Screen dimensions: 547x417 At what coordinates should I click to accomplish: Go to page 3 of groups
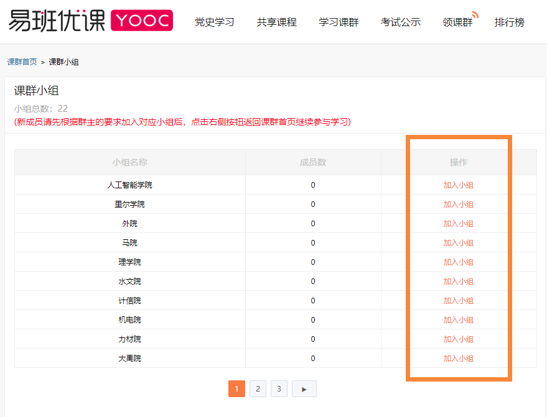279,389
